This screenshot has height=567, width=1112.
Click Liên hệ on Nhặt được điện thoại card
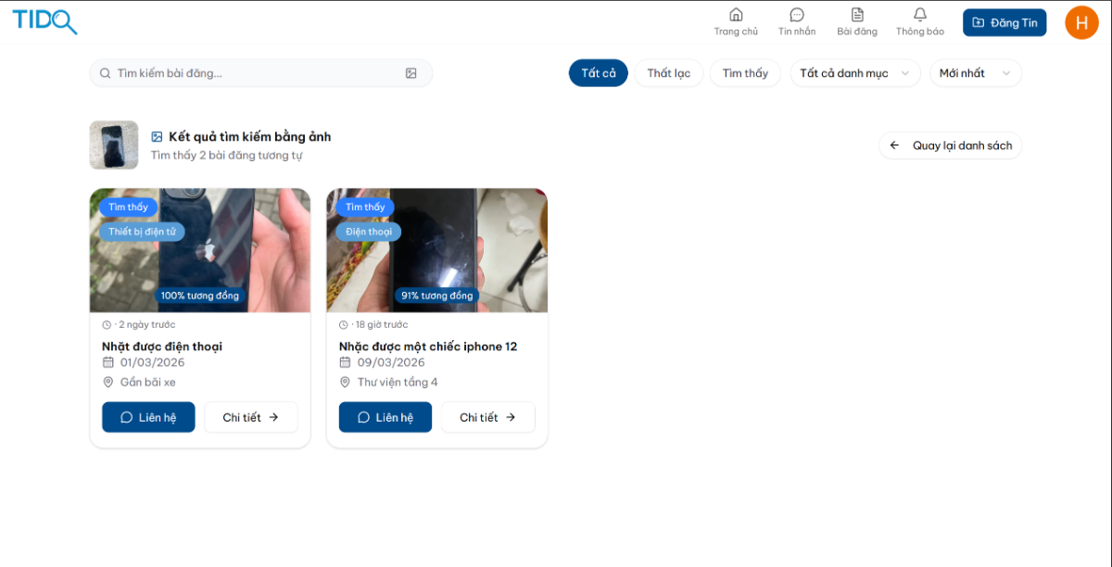148,417
